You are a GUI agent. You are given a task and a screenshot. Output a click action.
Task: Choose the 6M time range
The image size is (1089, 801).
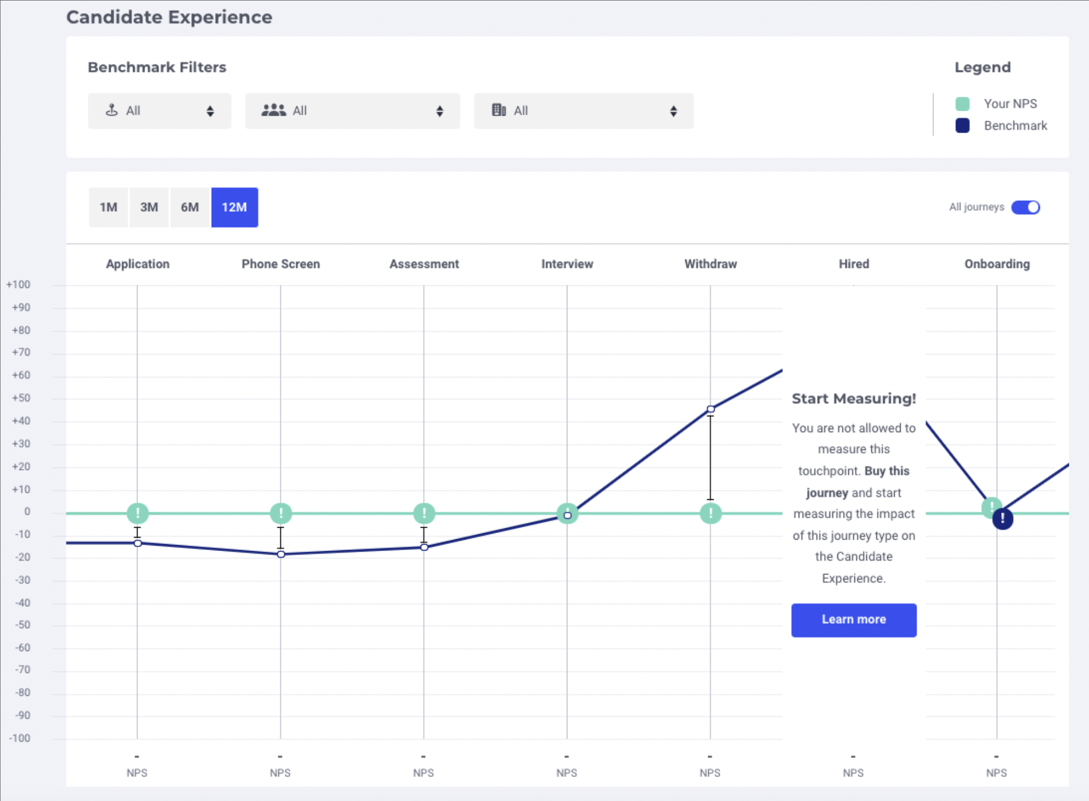coord(190,207)
